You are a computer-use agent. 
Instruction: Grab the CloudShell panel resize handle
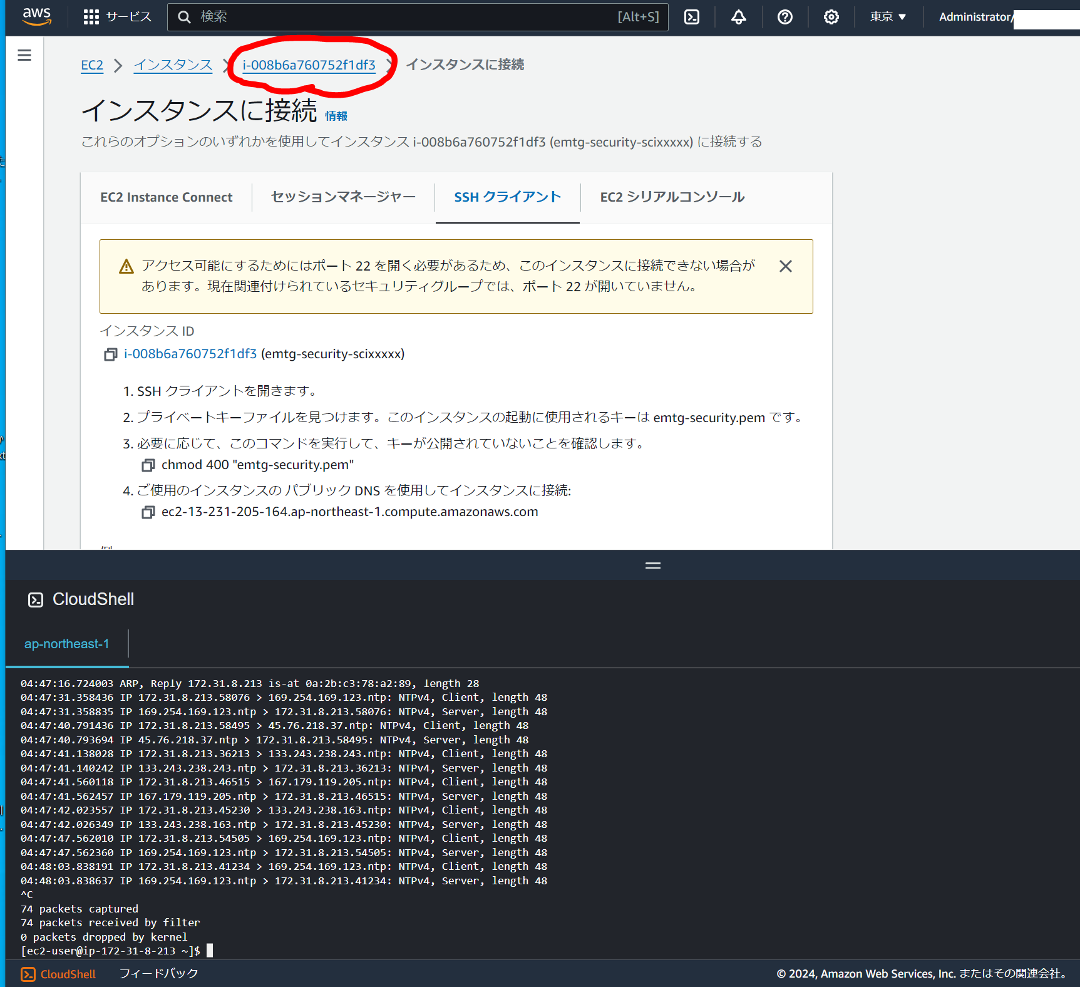[653, 566]
